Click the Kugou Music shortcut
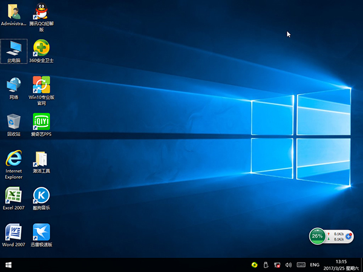Screen dimensions: 363x272 (x=41, y=195)
